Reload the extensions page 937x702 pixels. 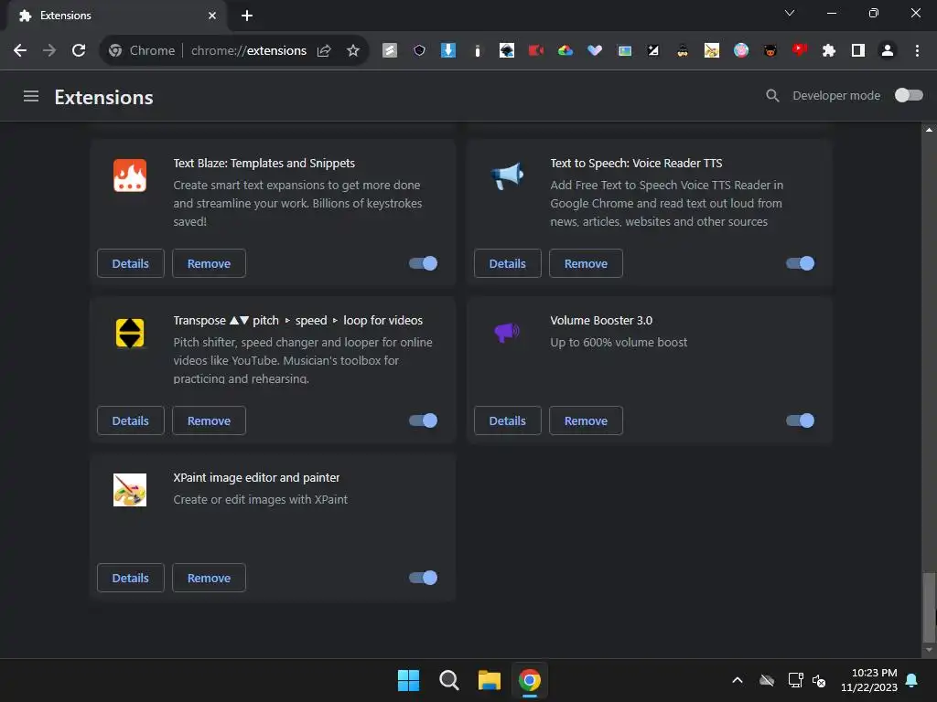coord(79,50)
